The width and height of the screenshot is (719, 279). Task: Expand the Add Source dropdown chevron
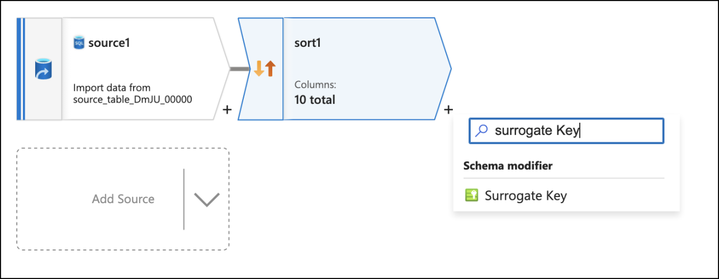(x=206, y=199)
